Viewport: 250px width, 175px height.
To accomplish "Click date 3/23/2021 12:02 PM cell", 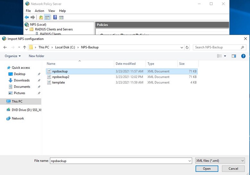I will click(129, 77).
